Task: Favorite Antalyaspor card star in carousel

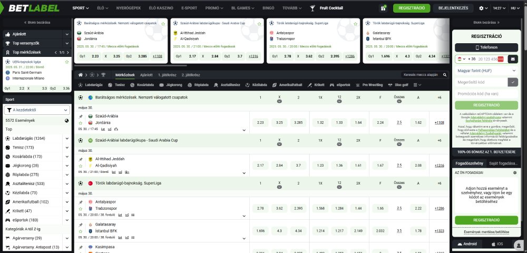Action: 356,24
